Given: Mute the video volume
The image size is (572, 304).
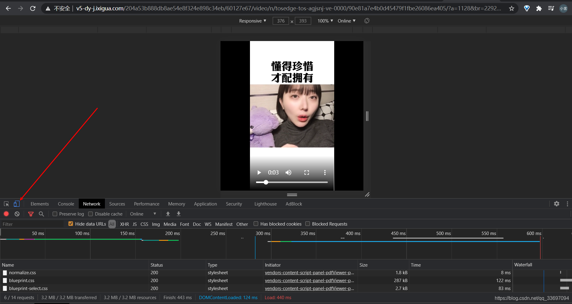Looking at the screenshot, I should pos(288,173).
